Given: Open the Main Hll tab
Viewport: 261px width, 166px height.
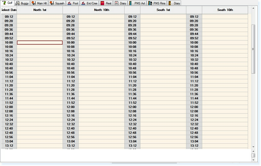Looking at the screenshot, I should pyautogui.click(x=39, y=3).
